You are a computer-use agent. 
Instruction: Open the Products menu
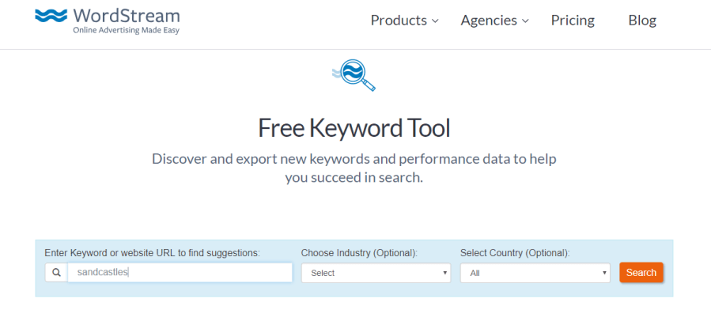404,21
